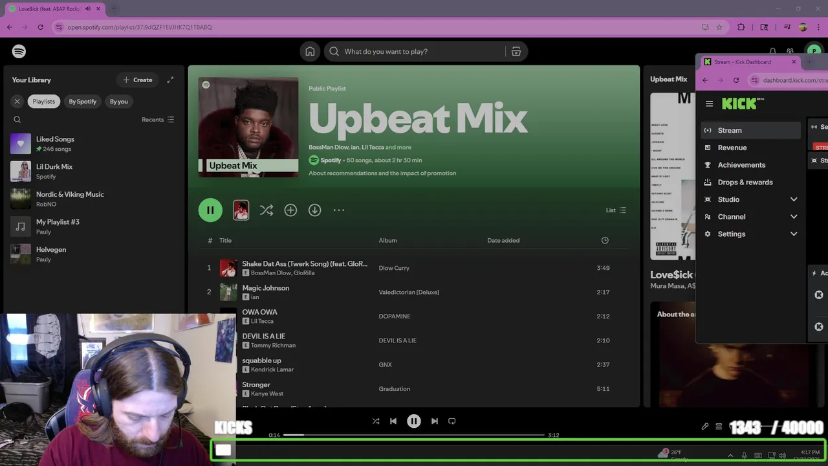Sort by duration clock icon header
The image size is (828, 466).
click(x=605, y=240)
